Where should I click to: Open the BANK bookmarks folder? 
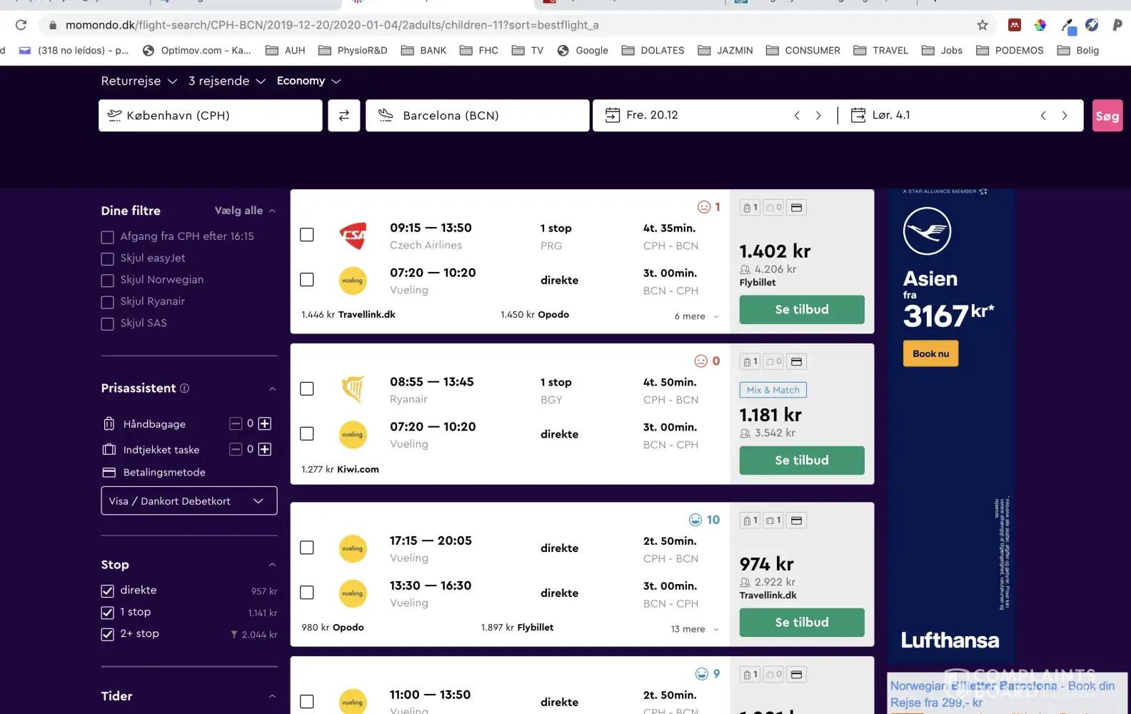click(x=424, y=51)
